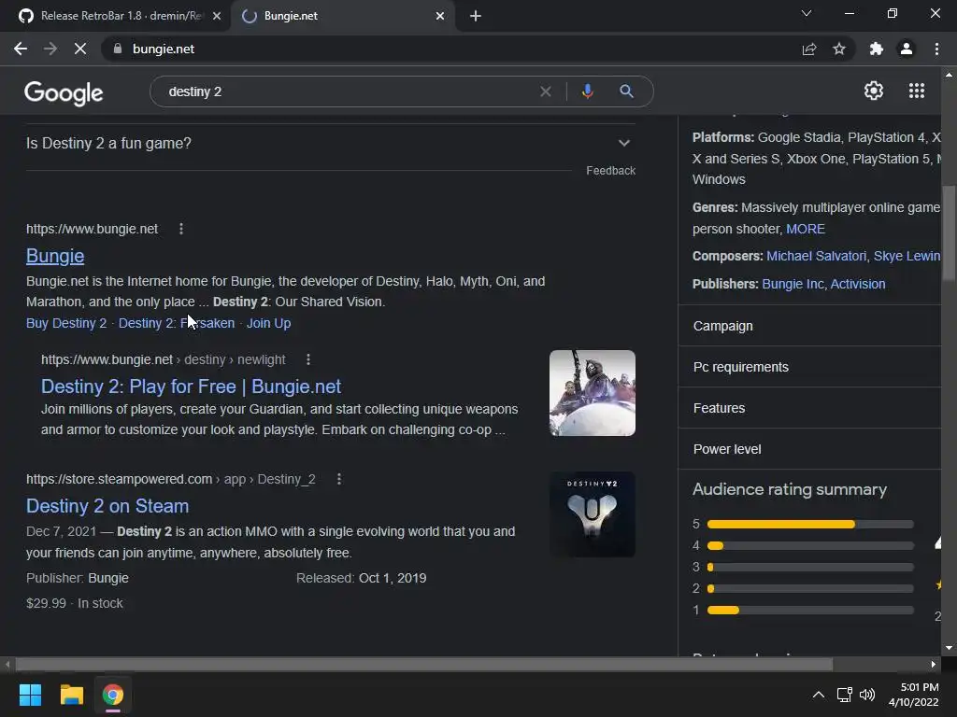
Task: Show hidden system tray icons
Action: (x=819, y=695)
